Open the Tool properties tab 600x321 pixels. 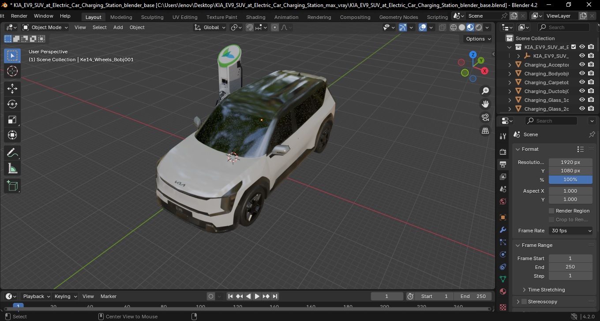click(x=502, y=136)
